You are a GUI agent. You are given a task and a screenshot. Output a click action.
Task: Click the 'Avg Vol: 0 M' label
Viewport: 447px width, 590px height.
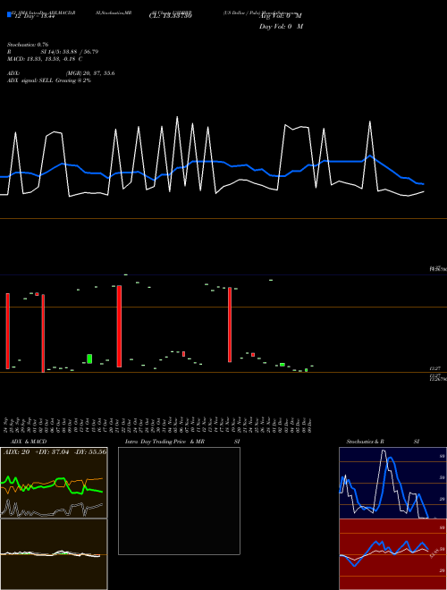click(x=281, y=16)
